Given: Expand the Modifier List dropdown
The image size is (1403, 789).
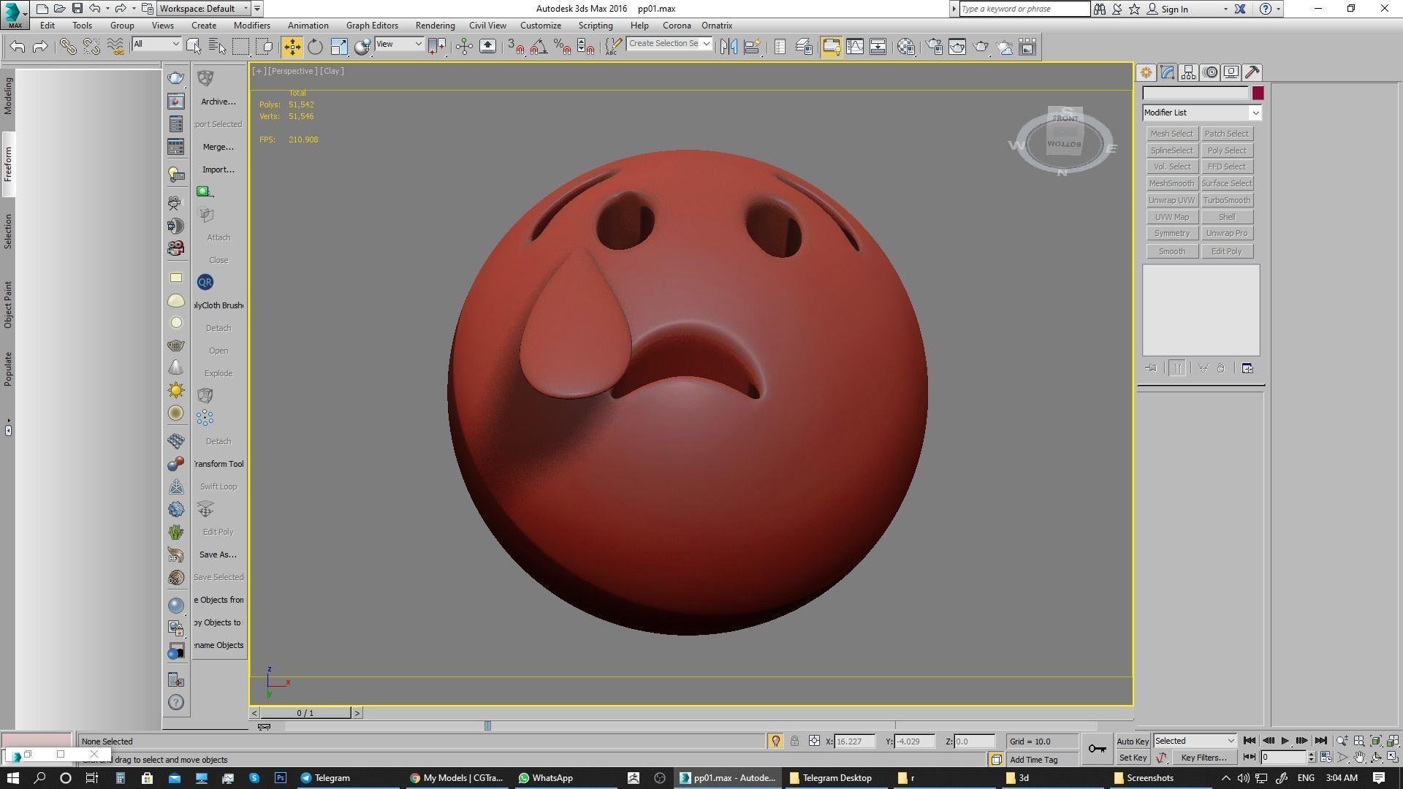Looking at the screenshot, I should 1255,113.
